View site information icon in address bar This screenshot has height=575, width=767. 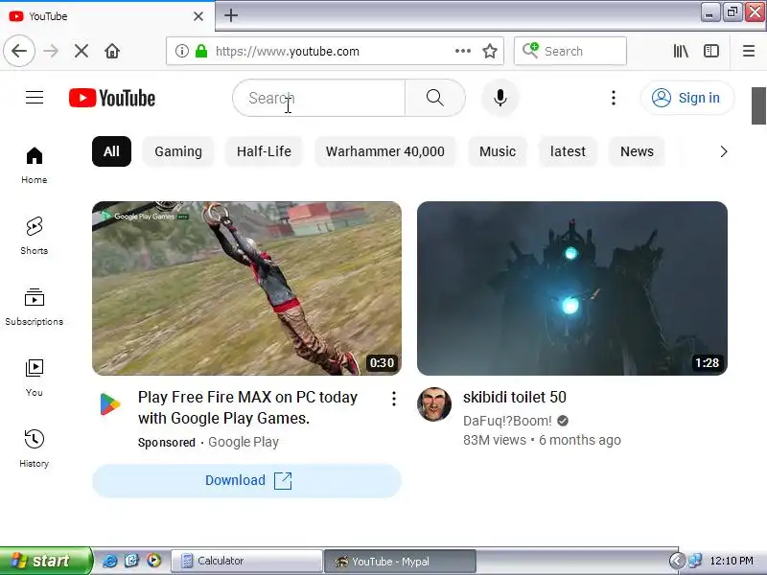[x=182, y=51]
